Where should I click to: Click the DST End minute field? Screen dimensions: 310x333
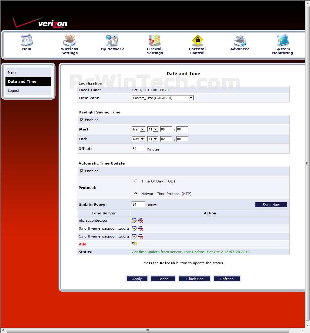(x=182, y=139)
